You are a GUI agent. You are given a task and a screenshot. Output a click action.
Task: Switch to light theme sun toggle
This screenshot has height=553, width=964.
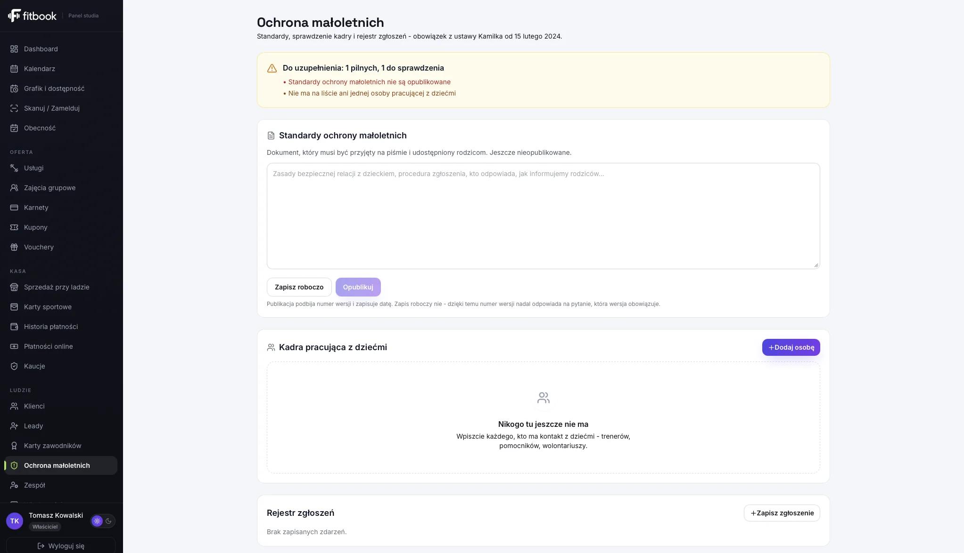point(97,521)
